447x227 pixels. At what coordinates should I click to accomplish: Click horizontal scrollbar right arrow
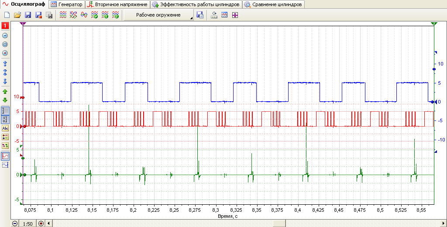pos(443,224)
